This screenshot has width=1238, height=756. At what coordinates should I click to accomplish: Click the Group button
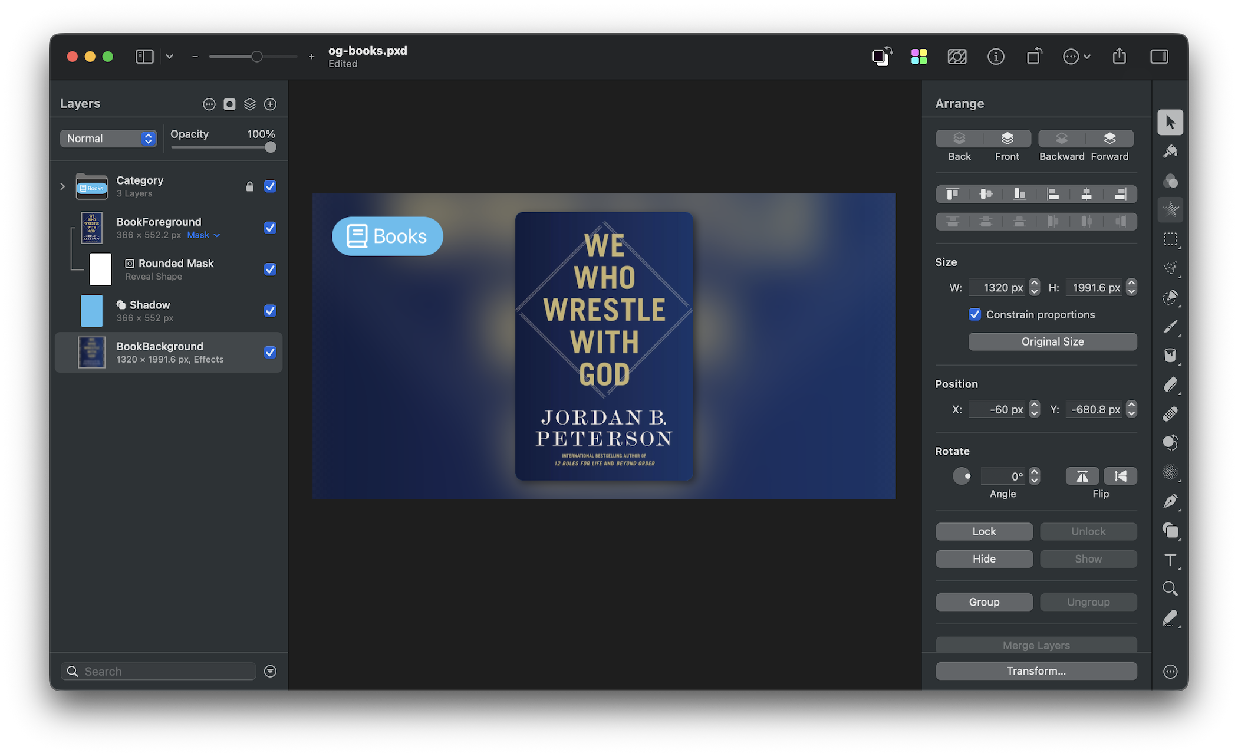[x=984, y=602]
